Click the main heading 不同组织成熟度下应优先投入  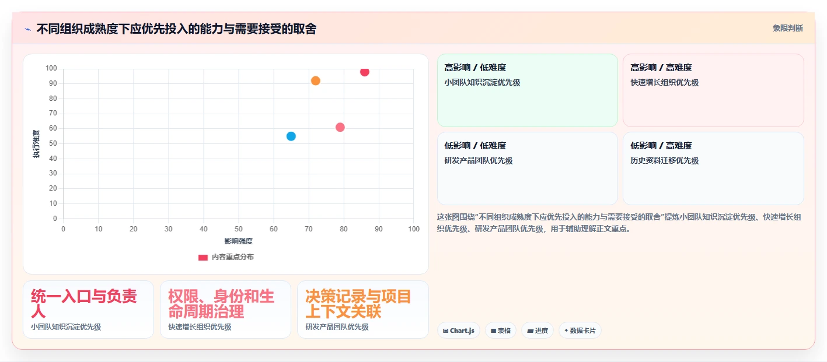(176, 29)
